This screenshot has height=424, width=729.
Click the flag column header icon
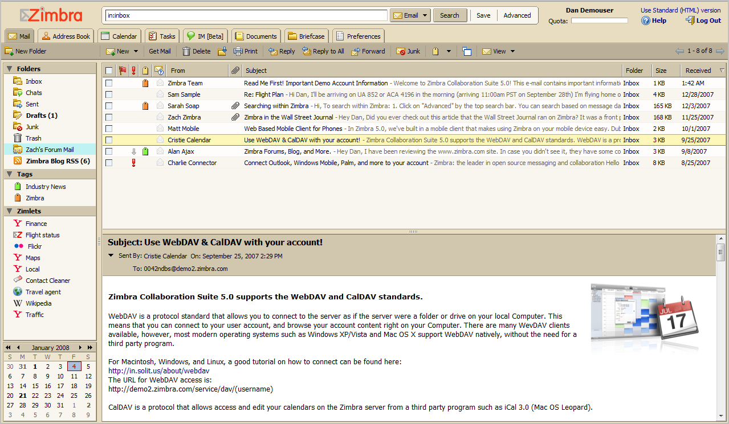pos(122,70)
